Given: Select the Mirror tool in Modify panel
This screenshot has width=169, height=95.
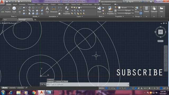Looking at the screenshot, I should point(33,11).
